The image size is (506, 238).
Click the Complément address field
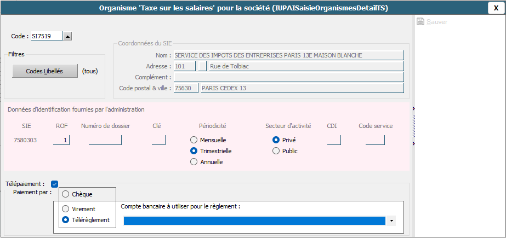(288, 77)
